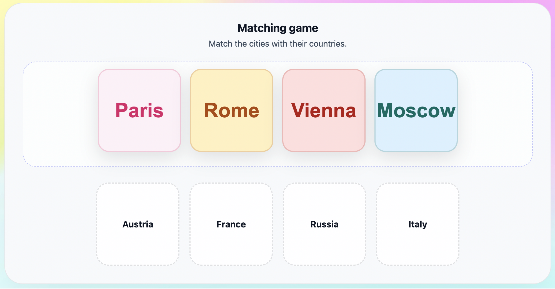
Task: Click the word "Austria" in its box
Action: click(x=138, y=224)
